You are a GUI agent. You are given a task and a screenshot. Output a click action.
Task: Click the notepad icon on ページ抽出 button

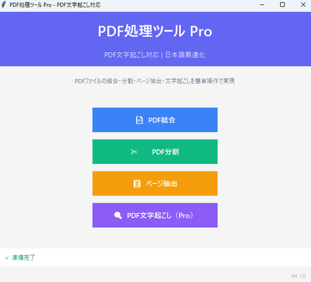pyautogui.click(x=137, y=183)
